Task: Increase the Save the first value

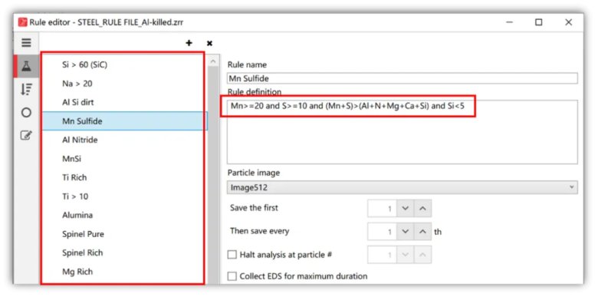Action: 422,209
